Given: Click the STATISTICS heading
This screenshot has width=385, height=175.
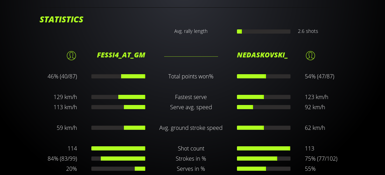Looking at the screenshot, I should [62, 20].
